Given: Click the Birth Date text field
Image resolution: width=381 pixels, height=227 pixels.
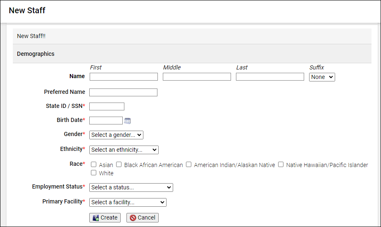Looking at the screenshot, I should pos(106,121).
